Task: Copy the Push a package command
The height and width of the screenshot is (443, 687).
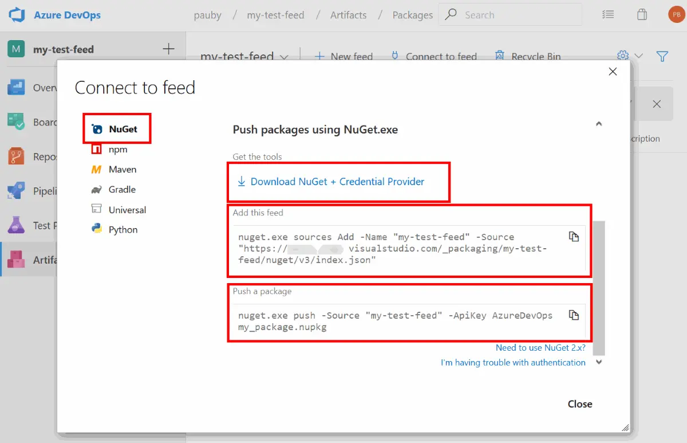Action: [574, 315]
